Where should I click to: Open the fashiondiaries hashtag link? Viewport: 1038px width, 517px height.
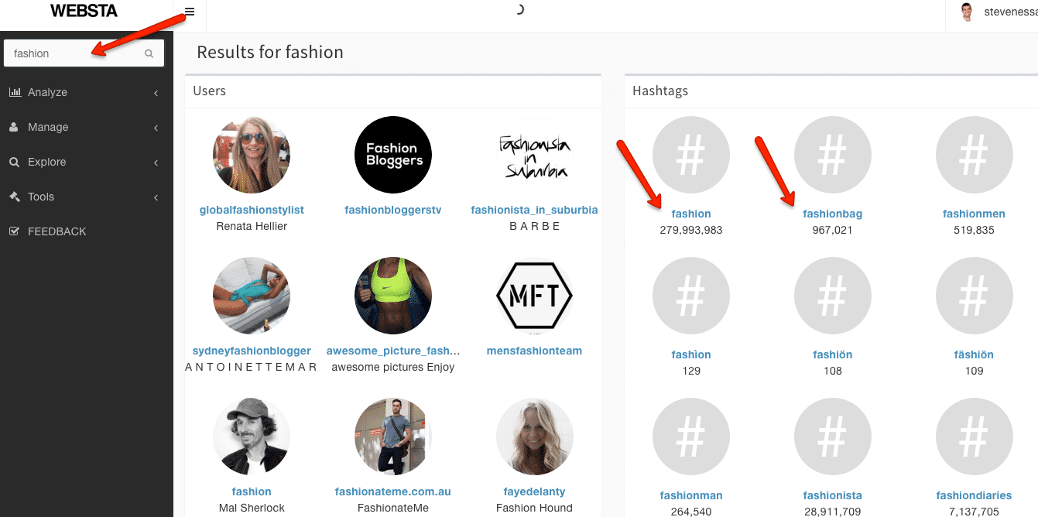974,495
